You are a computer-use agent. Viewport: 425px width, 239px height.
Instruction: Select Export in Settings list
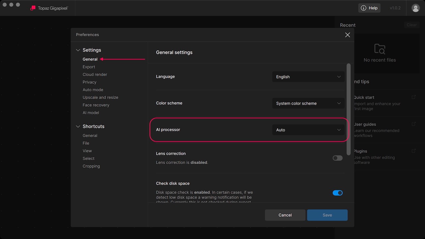89,67
